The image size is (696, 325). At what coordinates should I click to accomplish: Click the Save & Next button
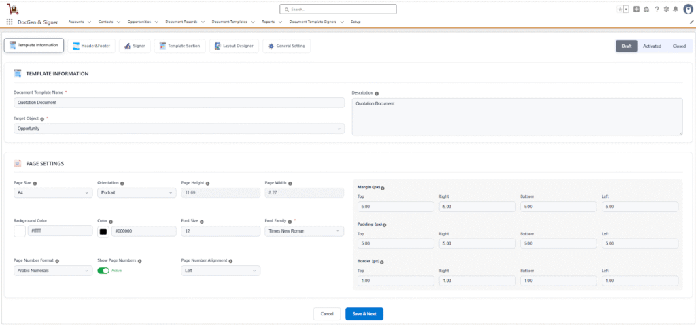click(364, 313)
